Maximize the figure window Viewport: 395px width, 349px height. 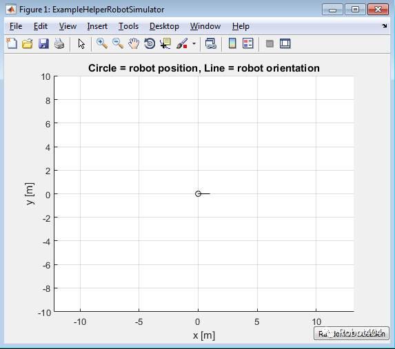355,10
